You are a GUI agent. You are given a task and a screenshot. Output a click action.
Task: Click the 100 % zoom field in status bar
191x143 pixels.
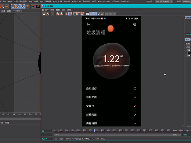(47, 139)
